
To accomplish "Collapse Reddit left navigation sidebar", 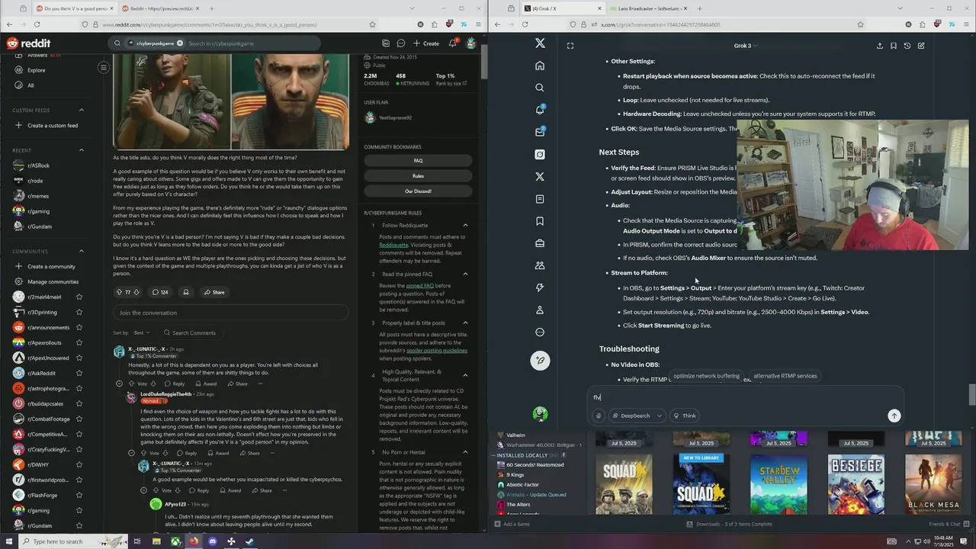I will pos(104,68).
